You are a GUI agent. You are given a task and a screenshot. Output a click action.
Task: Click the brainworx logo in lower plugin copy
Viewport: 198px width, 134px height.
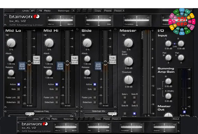coord(45,124)
